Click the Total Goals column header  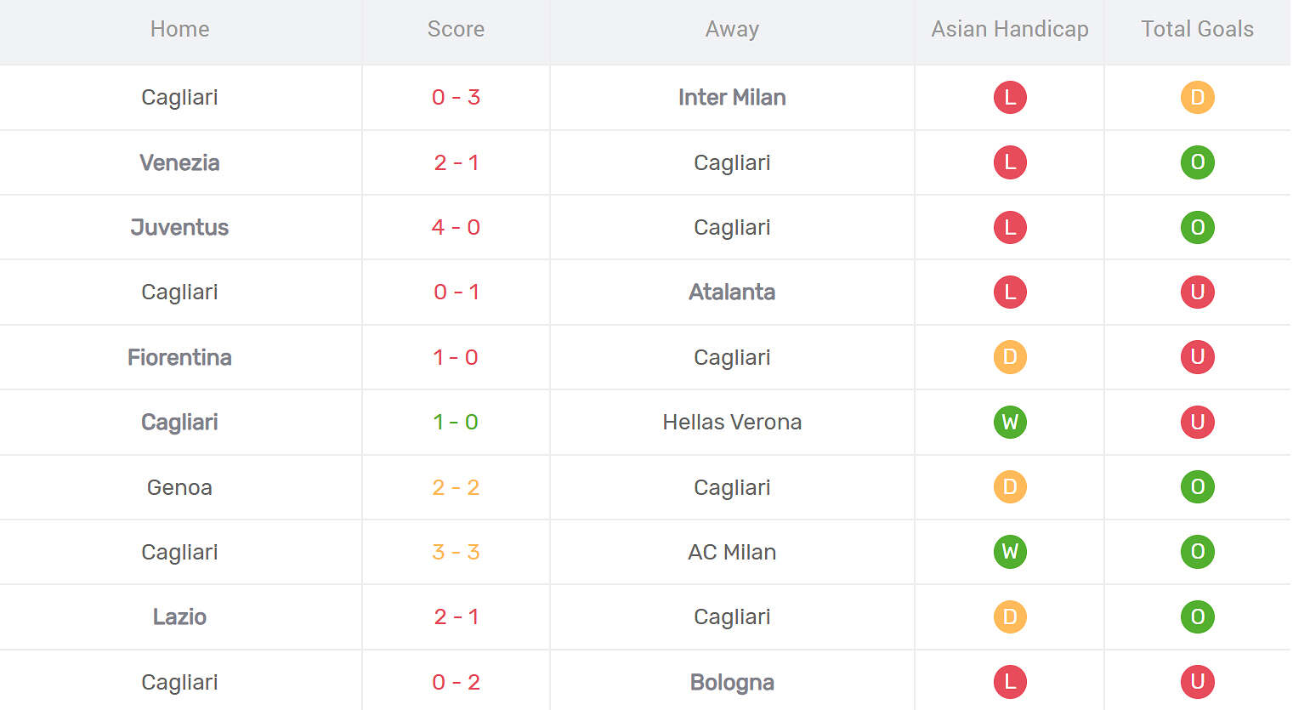1197,29
